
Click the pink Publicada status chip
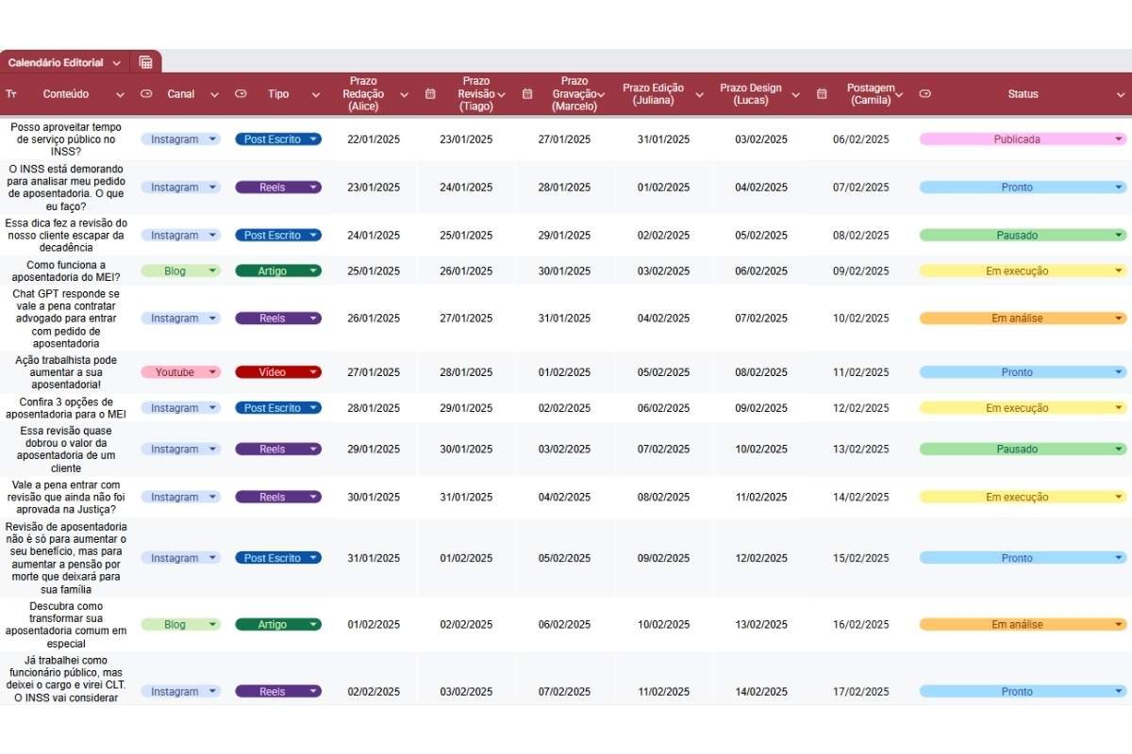click(x=1017, y=139)
